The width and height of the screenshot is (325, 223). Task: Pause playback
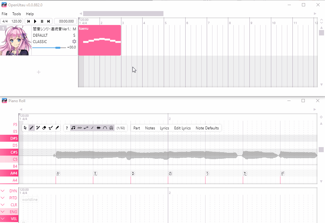[42, 21]
